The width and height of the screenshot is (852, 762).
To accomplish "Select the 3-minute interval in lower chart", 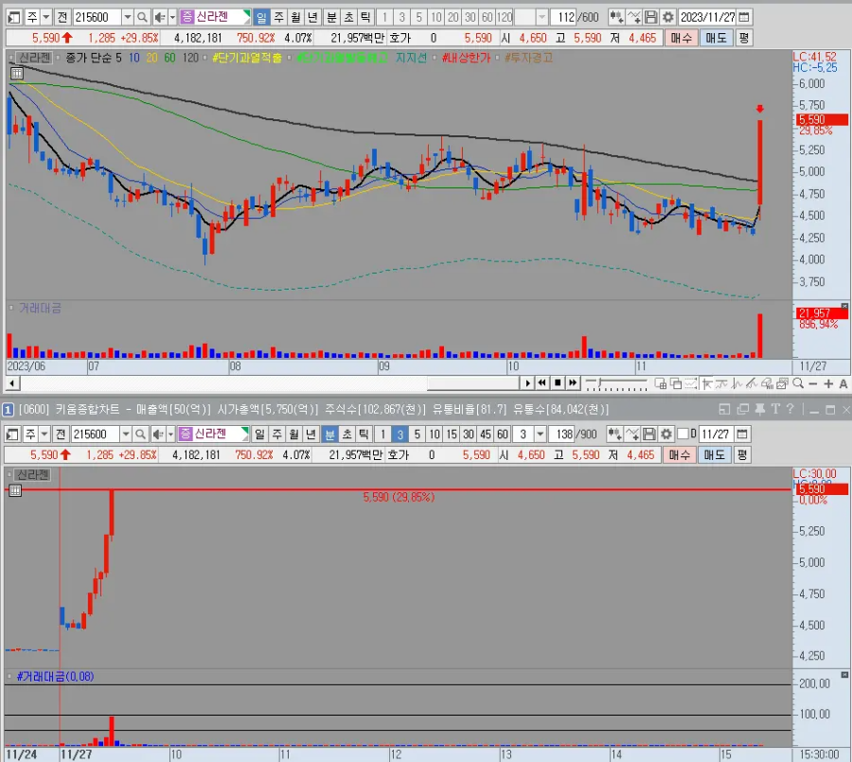I will click(x=399, y=434).
